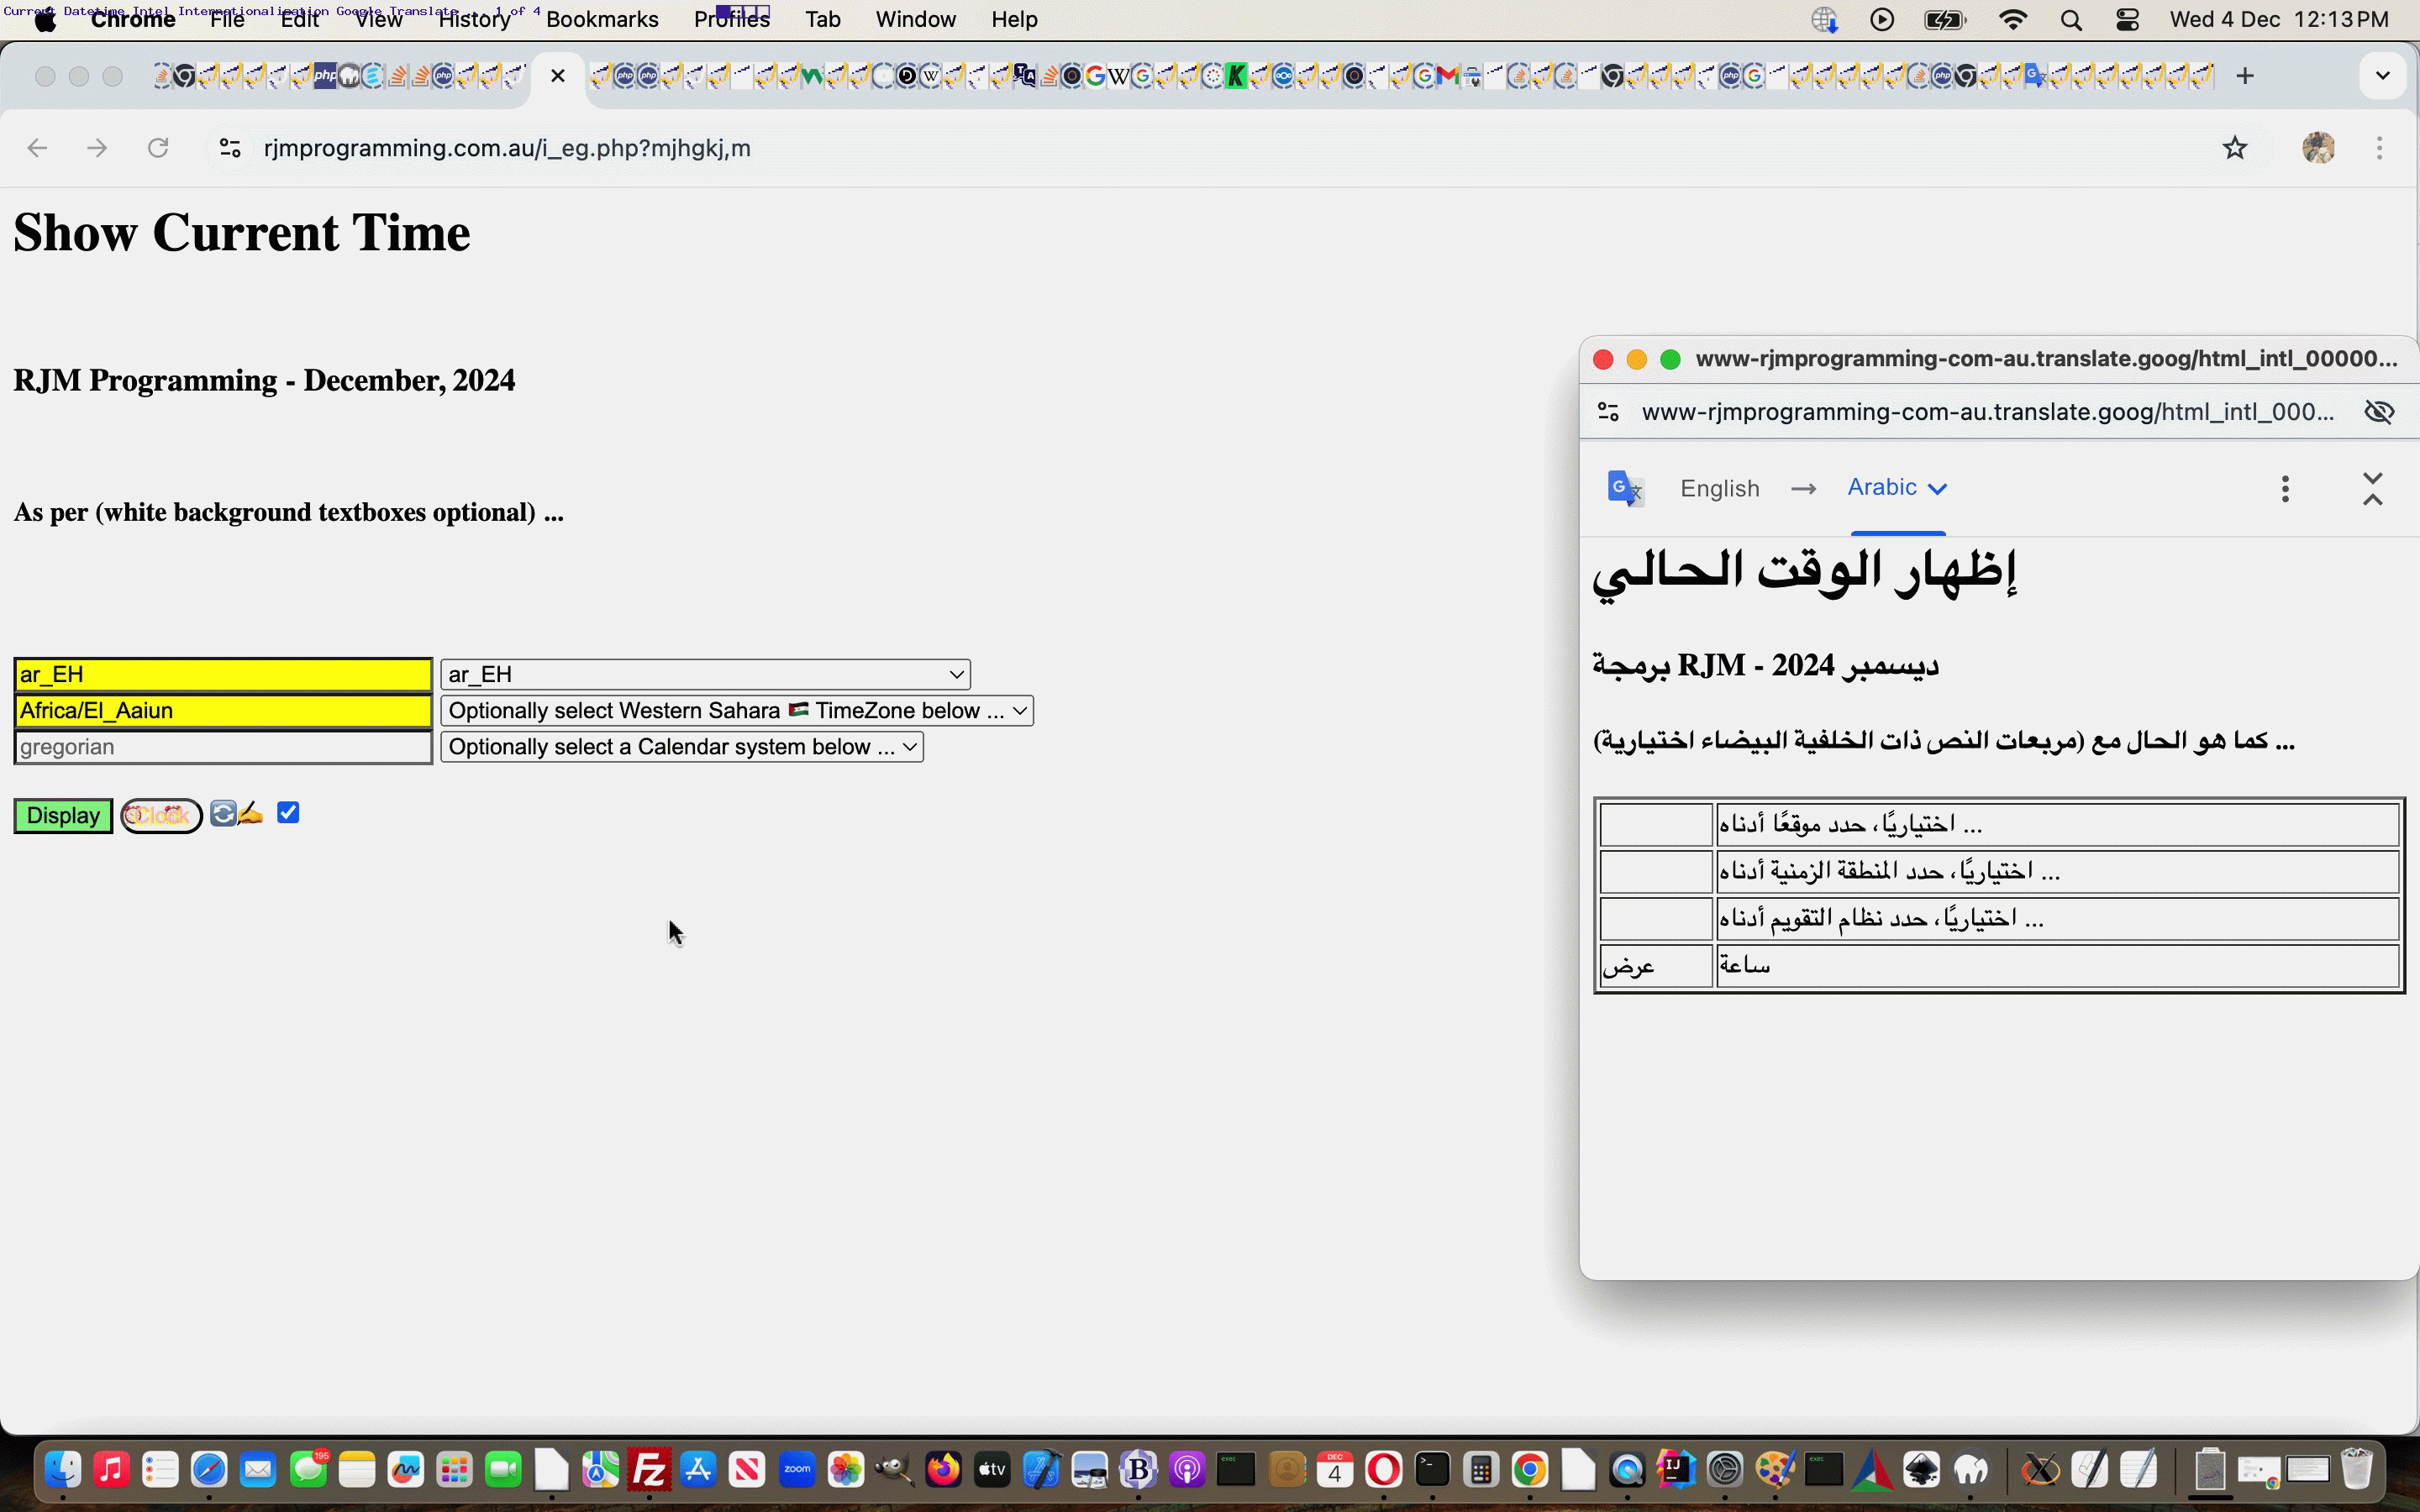Bookmark this page with star icon
This screenshot has height=1512, width=2420.
pyautogui.click(x=2235, y=148)
